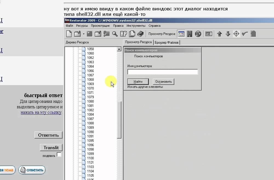Click the grayed document toolbar icon
Image resolution: width=274 pixels, height=180 pixels.
253,34
